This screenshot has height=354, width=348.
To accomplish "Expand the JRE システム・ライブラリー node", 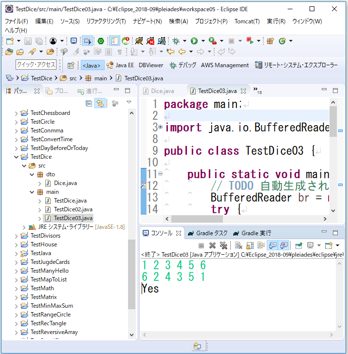I will [x=24, y=227].
